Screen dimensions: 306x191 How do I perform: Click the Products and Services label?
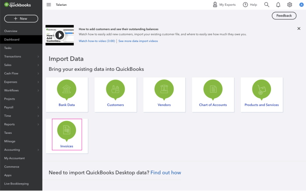pos(261,105)
